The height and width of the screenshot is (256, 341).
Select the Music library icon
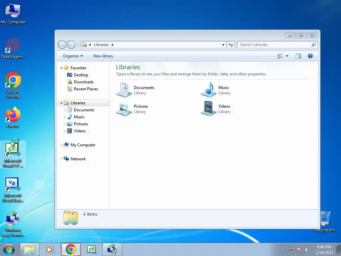(x=208, y=90)
